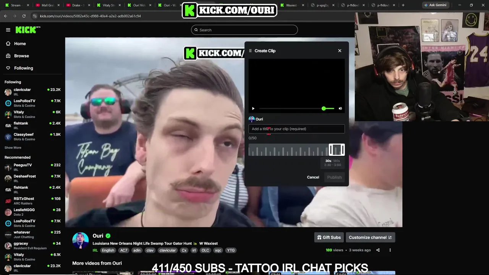Click the address bar URL

[x=91, y=16]
